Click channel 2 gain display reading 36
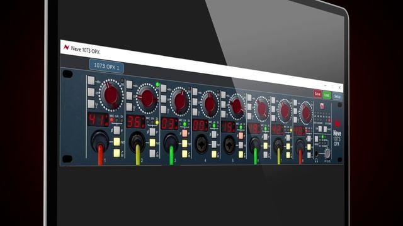The height and width of the screenshot is (226, 403). tap(136, 122)
